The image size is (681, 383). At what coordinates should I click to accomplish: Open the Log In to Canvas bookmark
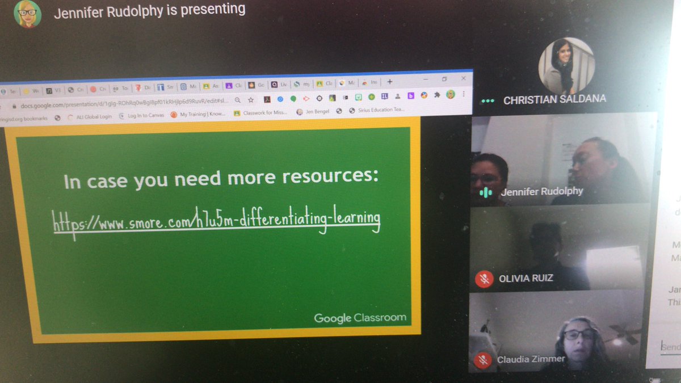(x=142, y=115)
